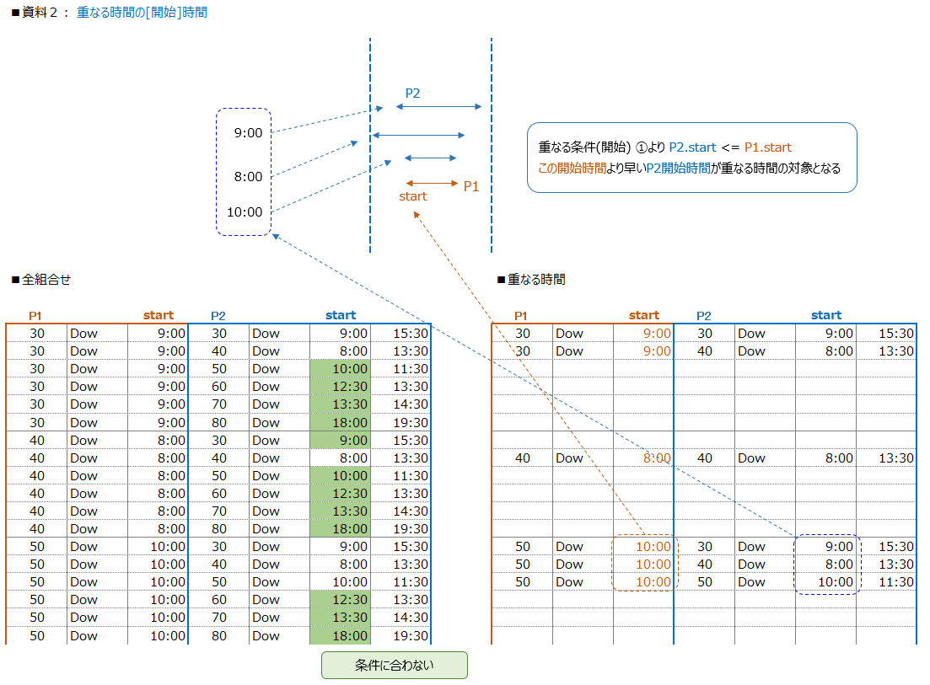Click the last green 18:00 cell in left table
The height and width of the screenshot is (685, 930).
[341, 636]
